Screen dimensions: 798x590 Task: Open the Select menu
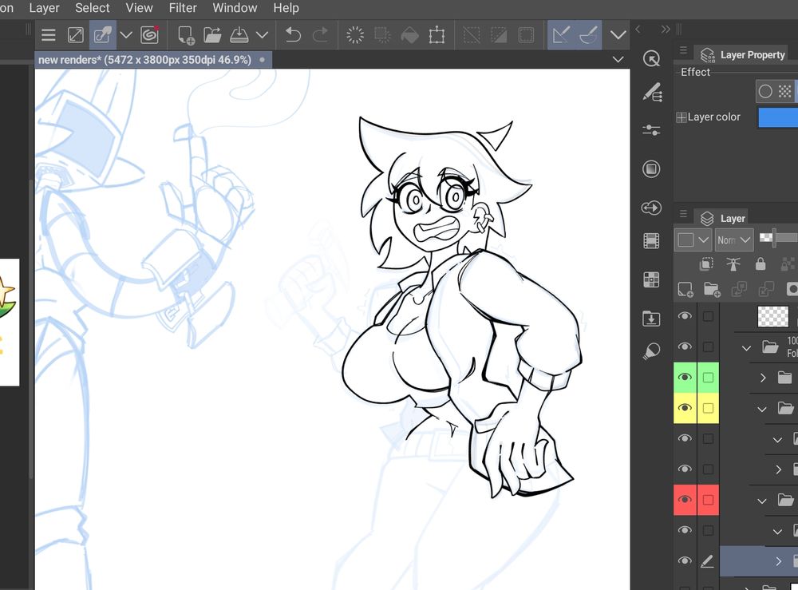pyautogui.click(x=92, y=8)
